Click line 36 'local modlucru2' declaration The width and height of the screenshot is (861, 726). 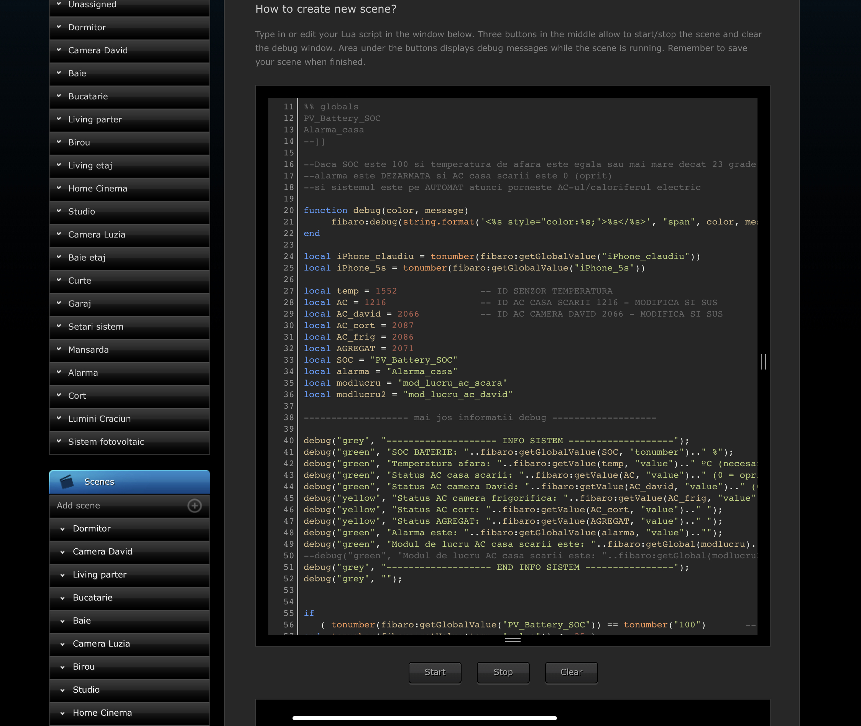[x=408, y=395]
